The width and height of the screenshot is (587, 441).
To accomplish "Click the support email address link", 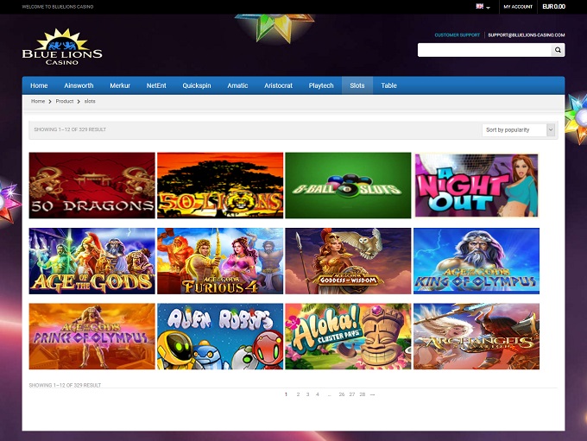I will click(526, 35).
